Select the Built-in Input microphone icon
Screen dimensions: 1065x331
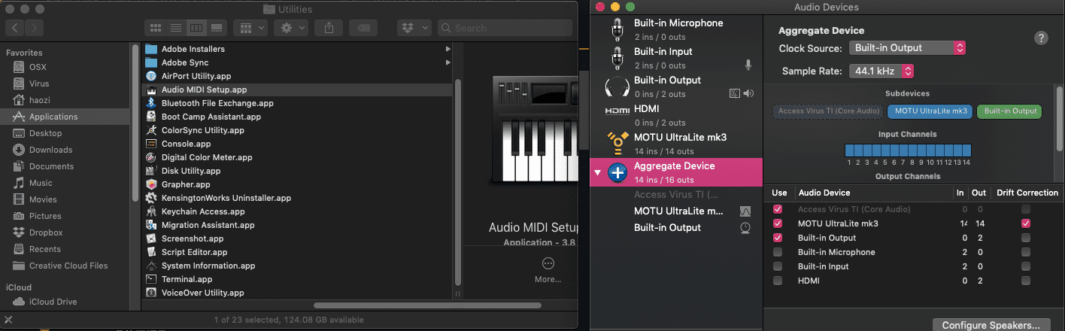pos(617,58)
